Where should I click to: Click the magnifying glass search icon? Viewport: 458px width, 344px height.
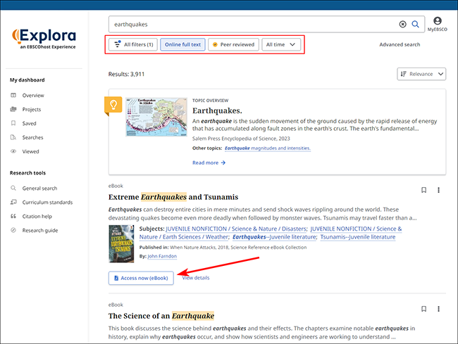(415, 24)
